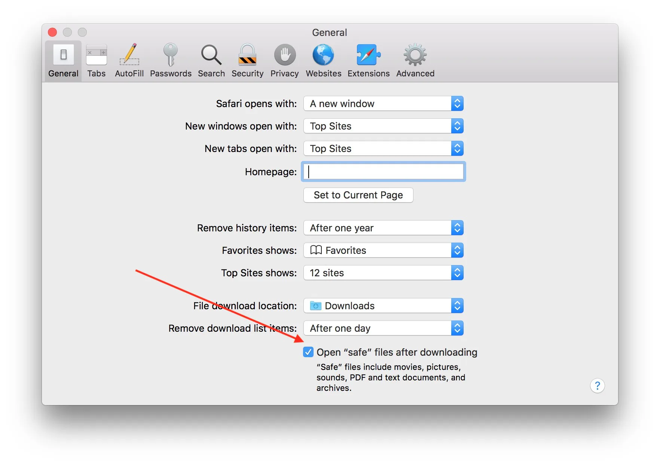Viewport: 660px width, 465px height.
Task: Open the AutoFill pencil icon pane
Action: coord(129,61)
